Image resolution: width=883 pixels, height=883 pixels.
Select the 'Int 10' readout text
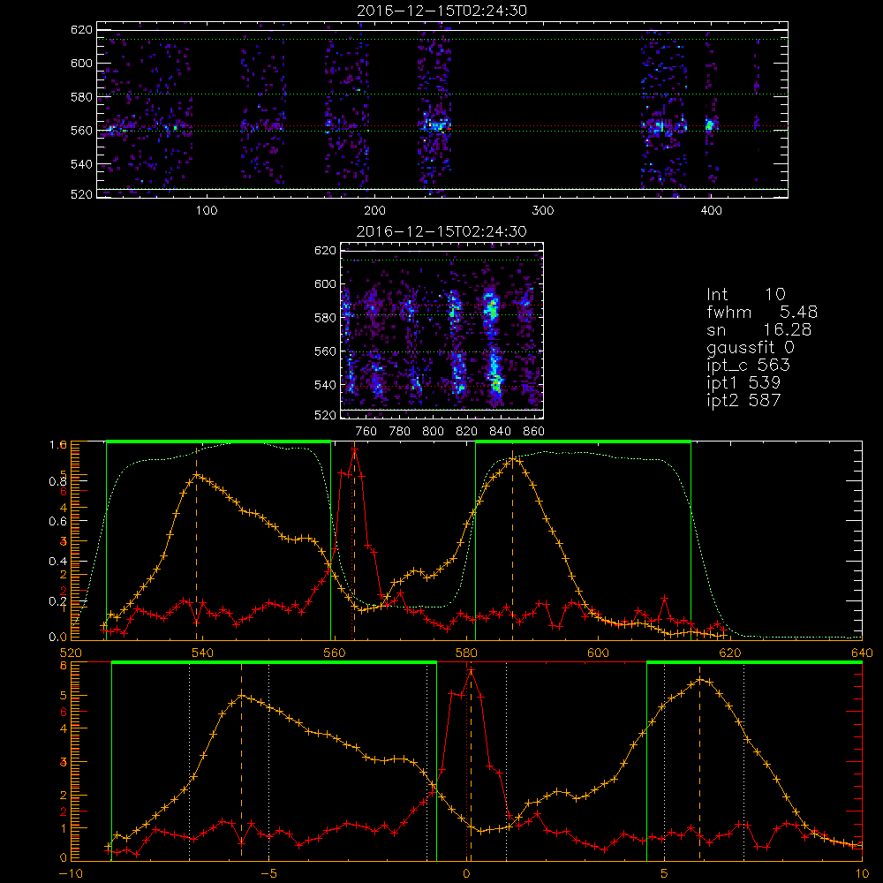pos(745,294)
